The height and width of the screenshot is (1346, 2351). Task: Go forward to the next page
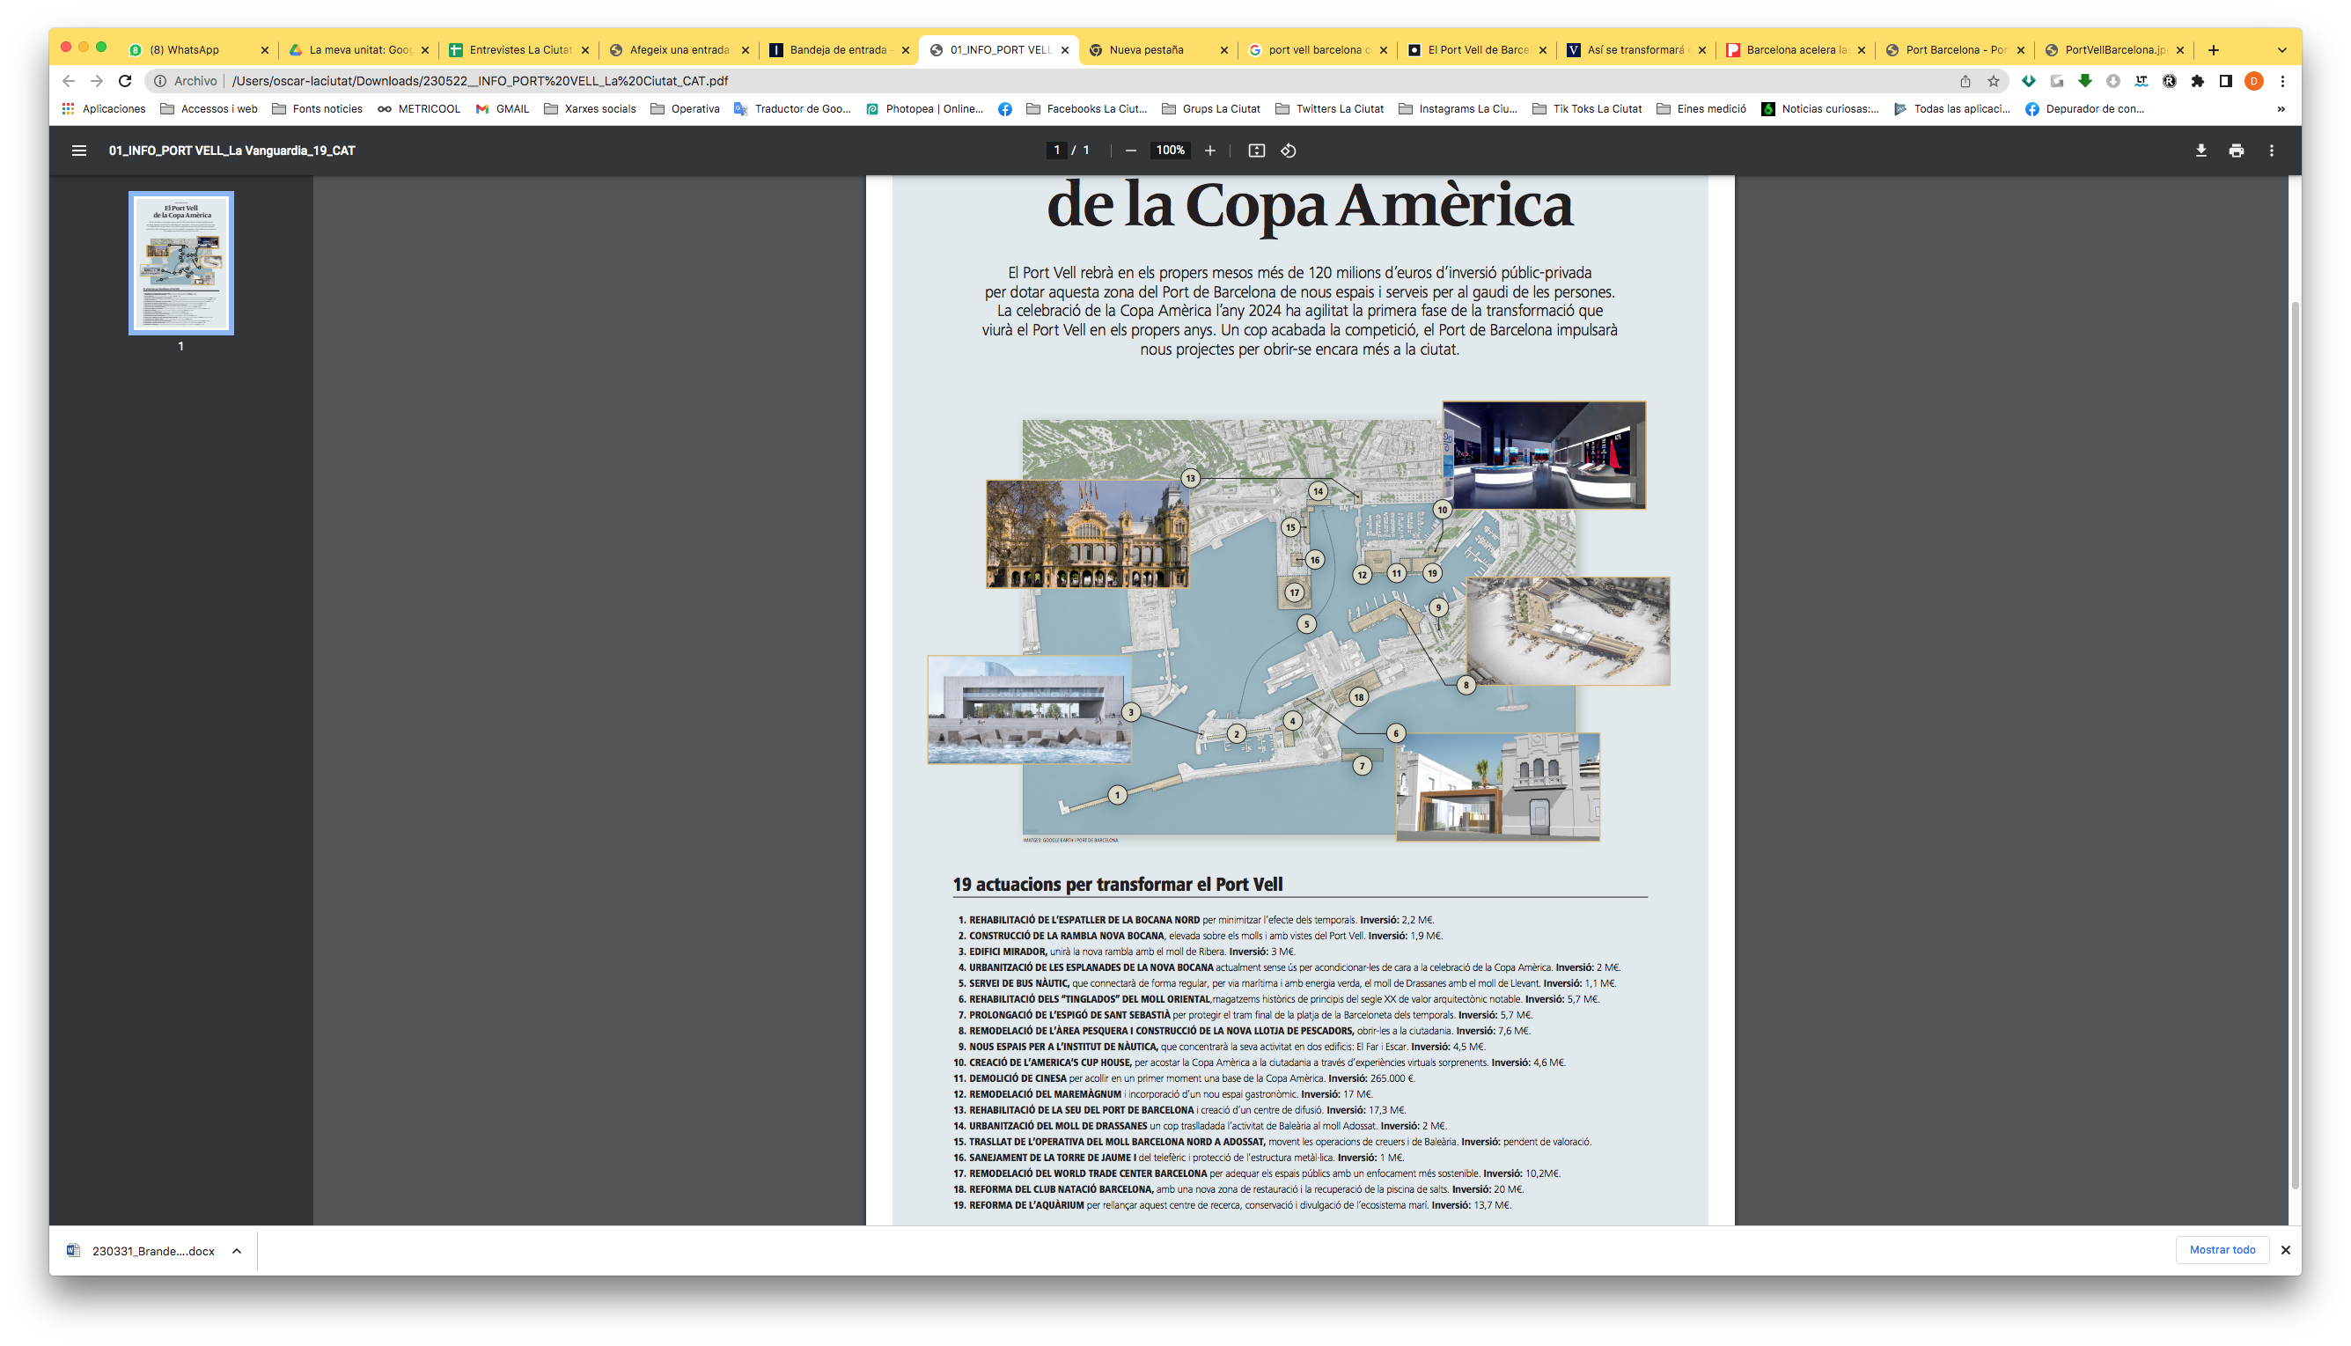coord(96,81)
